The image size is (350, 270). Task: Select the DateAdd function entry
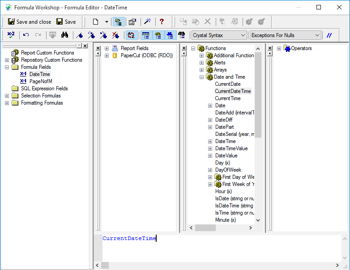pos(235,113)
